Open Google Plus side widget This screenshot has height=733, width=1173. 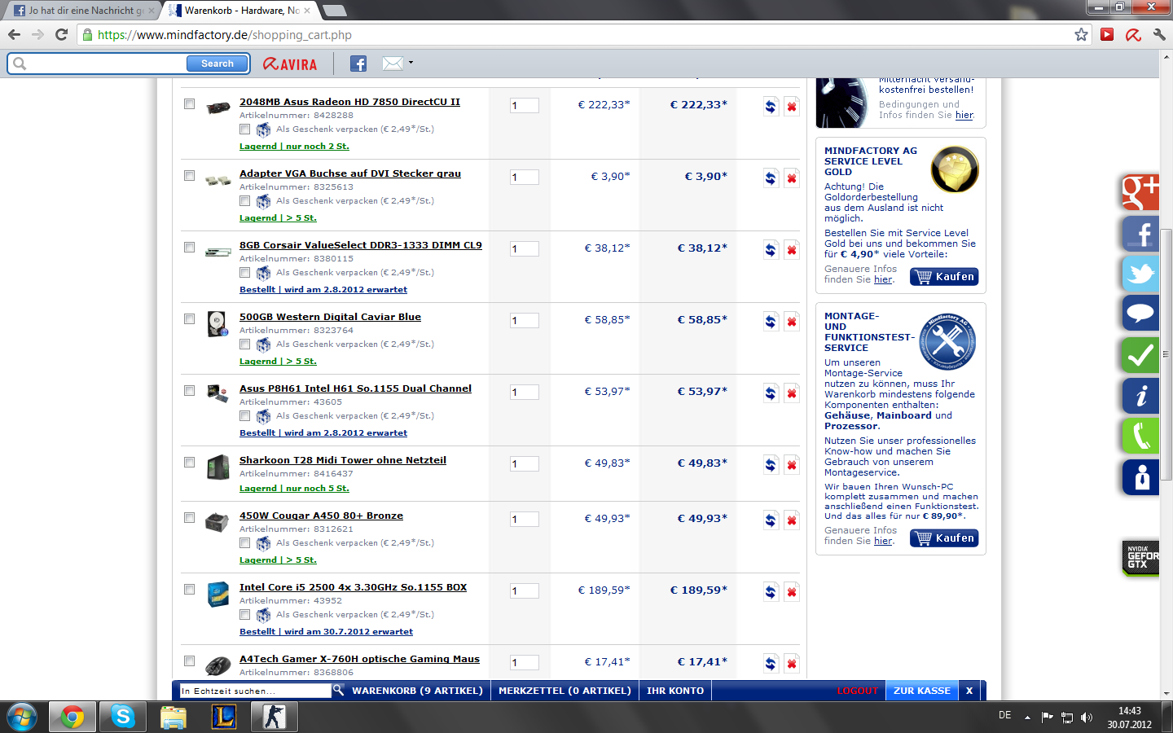[x=1140, y=192]
